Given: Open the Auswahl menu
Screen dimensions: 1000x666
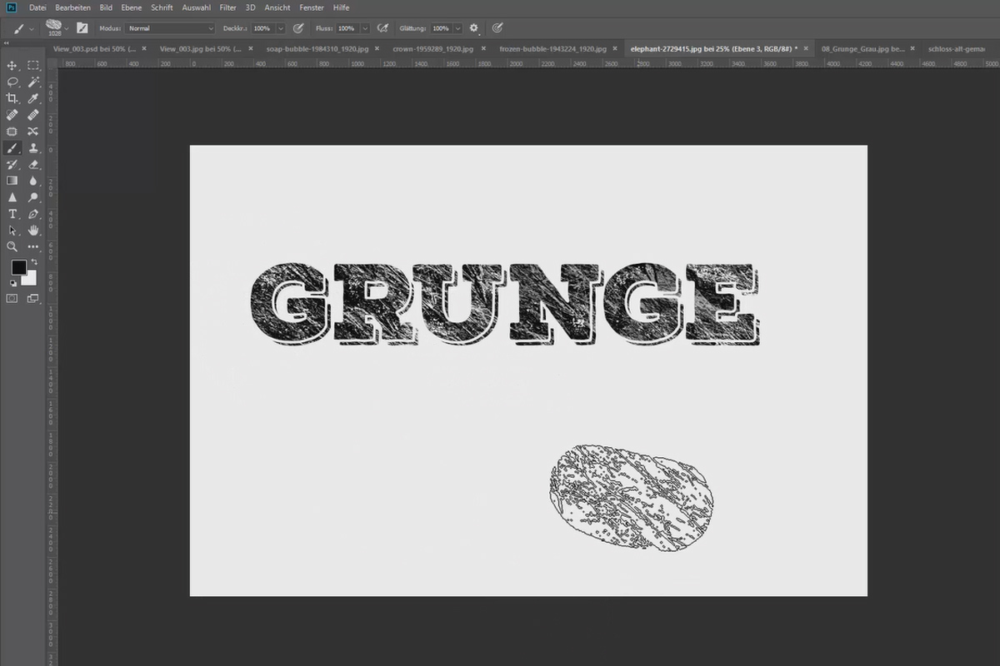Looking at the screenshot, I should pyautogui.click(x=196, y=7).
